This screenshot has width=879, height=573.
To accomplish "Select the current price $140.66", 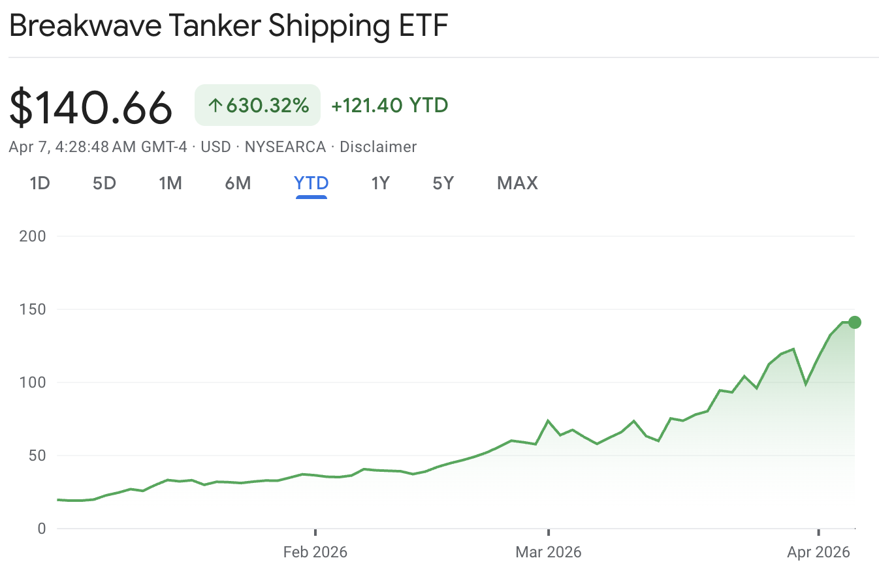I will [90, 106].
